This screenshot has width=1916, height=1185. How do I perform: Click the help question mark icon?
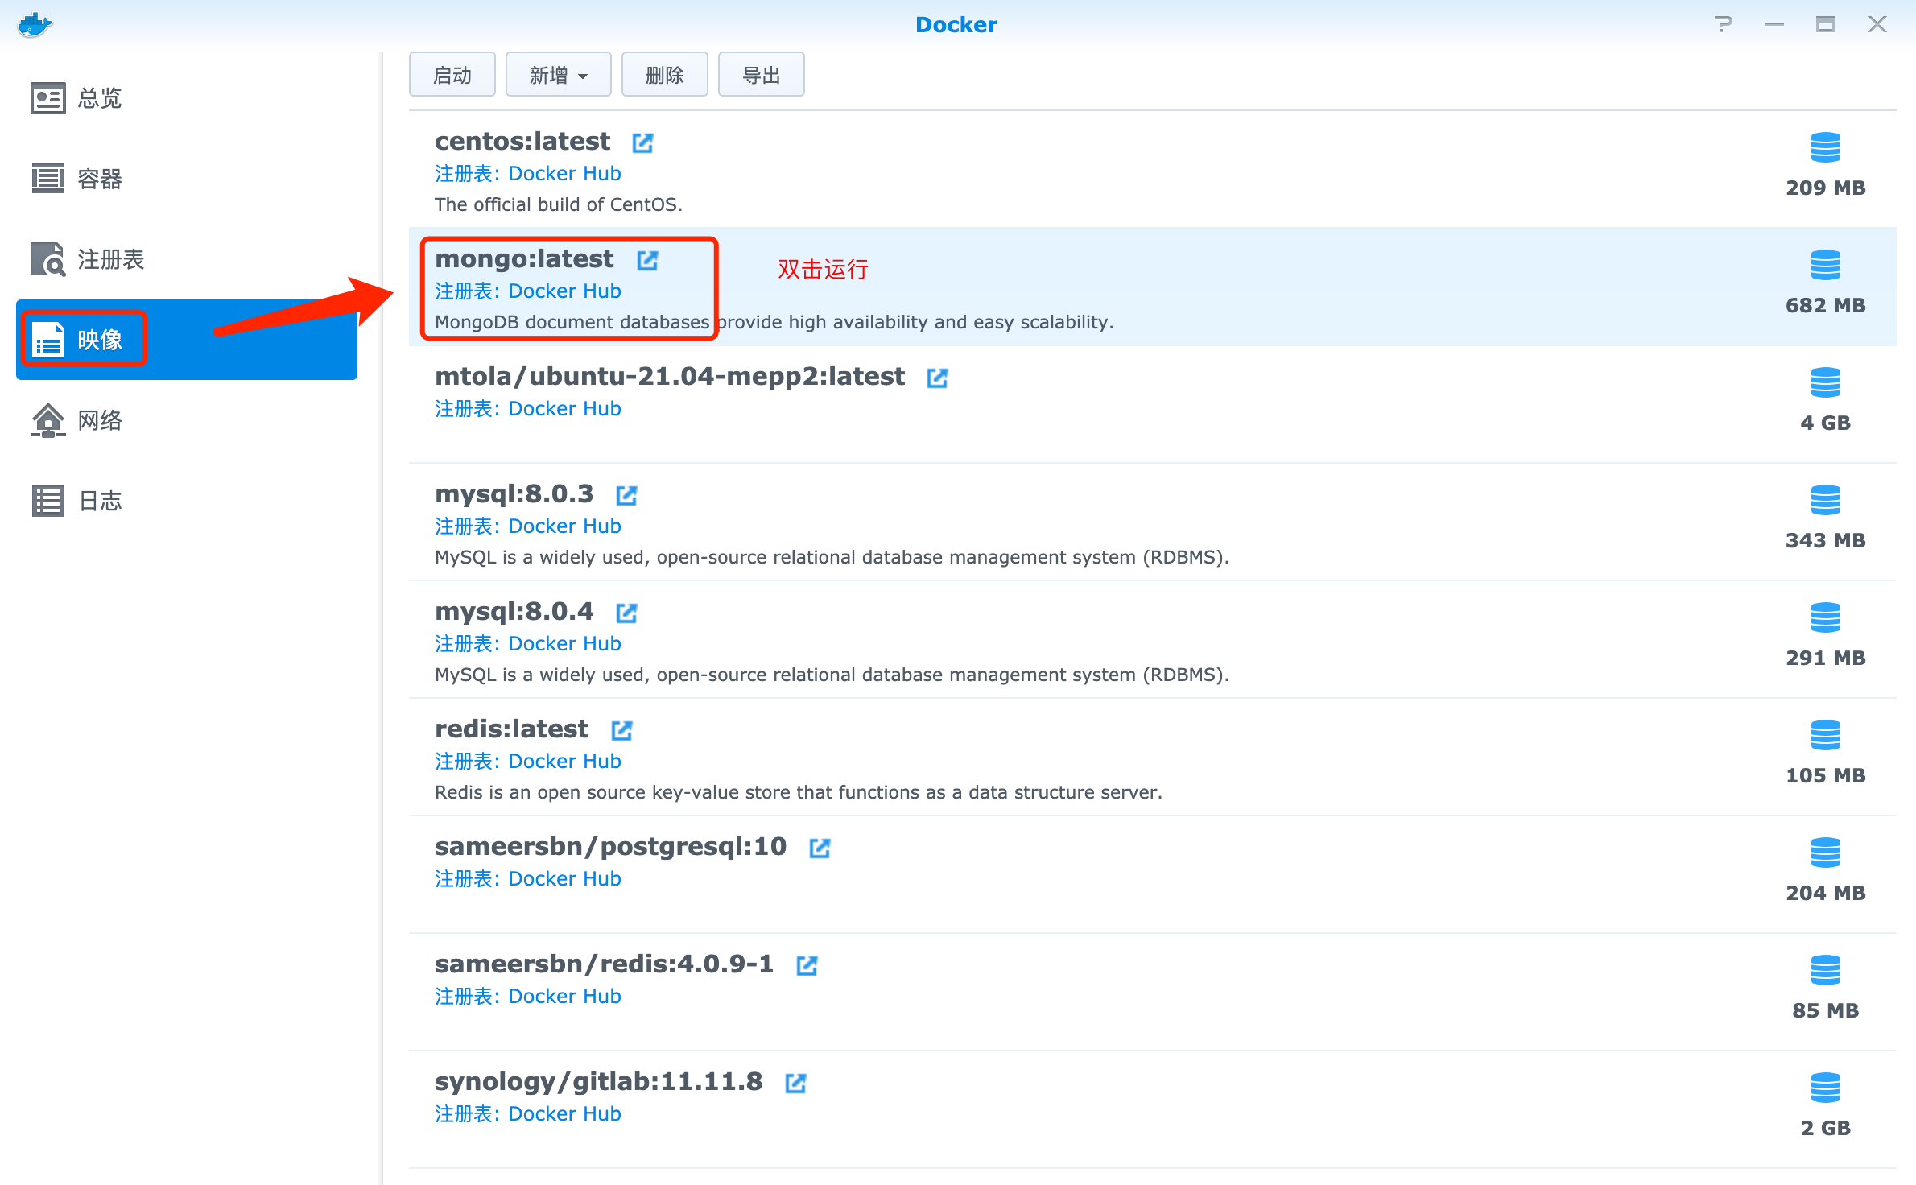point(1723,24)
